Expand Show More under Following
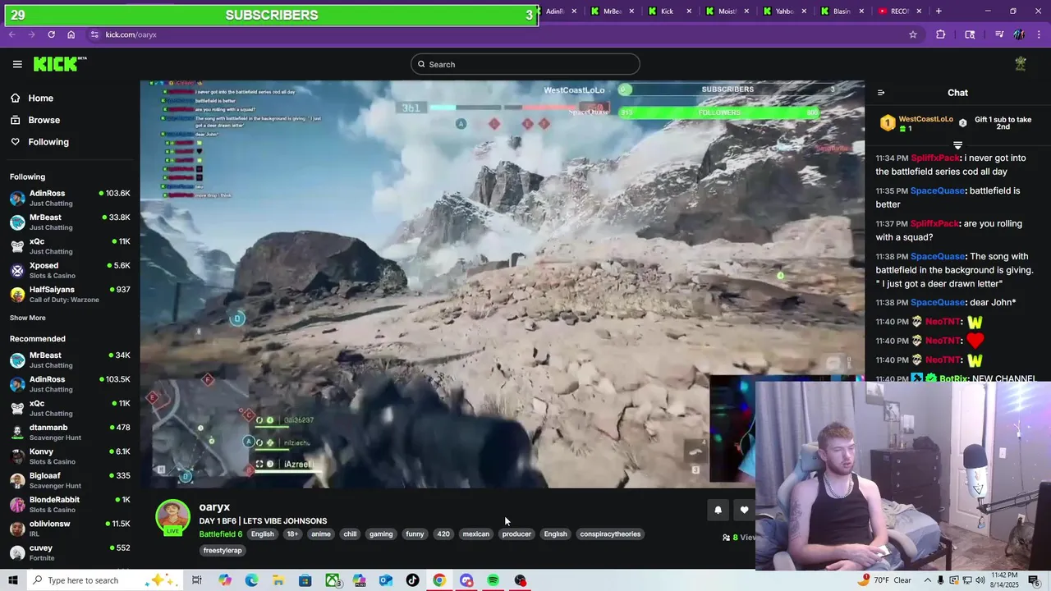Screen dimensions: 1051x591 click(28, 318)
